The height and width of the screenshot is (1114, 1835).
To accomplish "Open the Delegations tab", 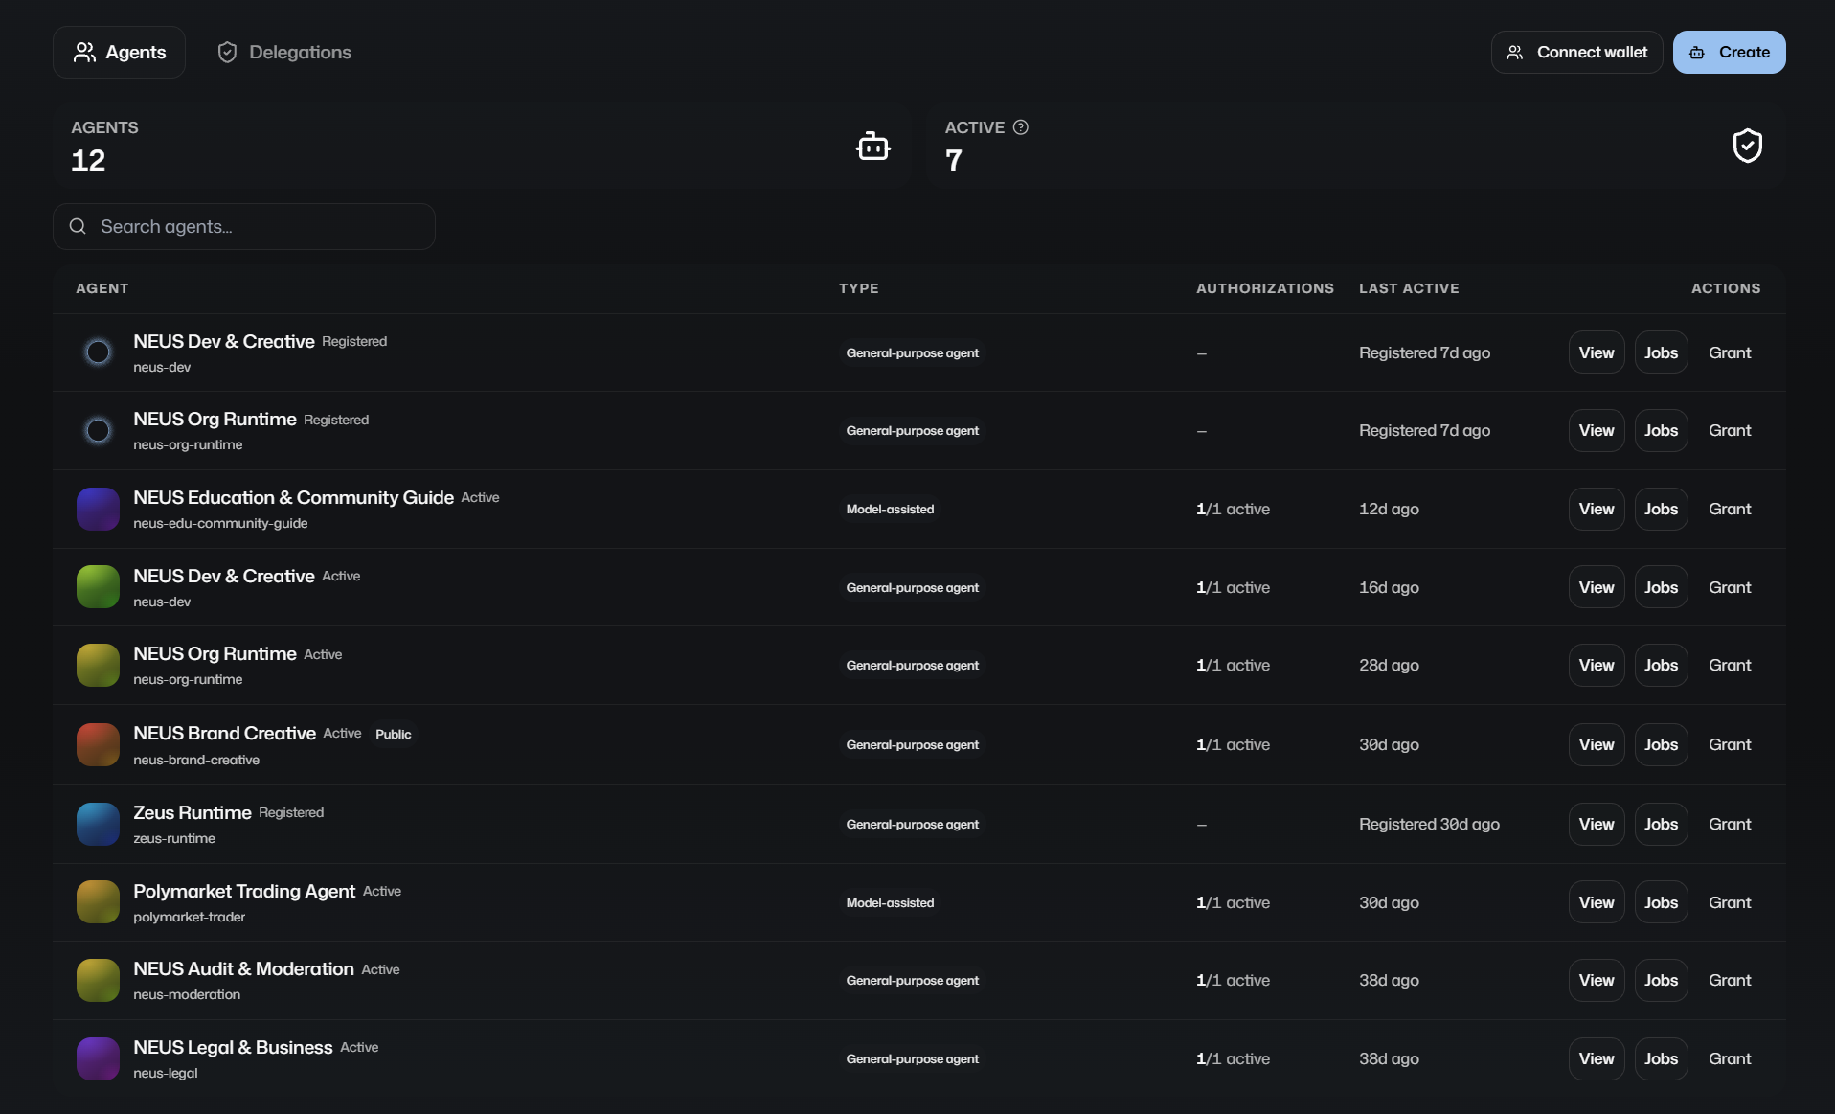I will 283,52.
